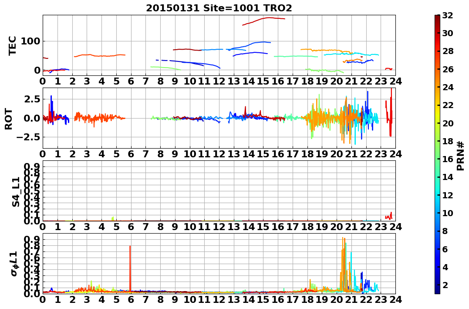
Task: Click the ROT y-axis label
Action: tap(9, 119)
